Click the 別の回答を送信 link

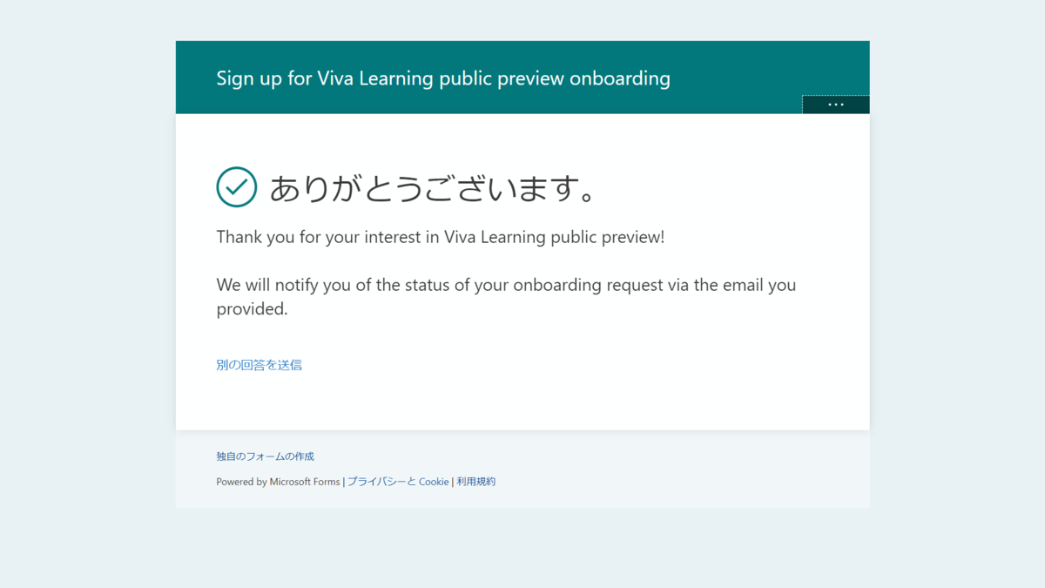(x=260, y=365)
